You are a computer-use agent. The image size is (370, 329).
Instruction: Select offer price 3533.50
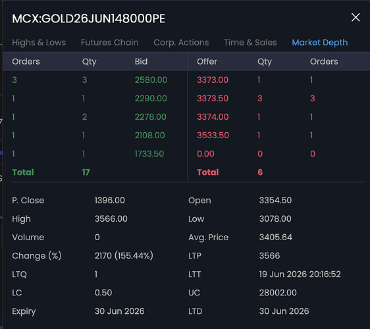tap(213, 136)
